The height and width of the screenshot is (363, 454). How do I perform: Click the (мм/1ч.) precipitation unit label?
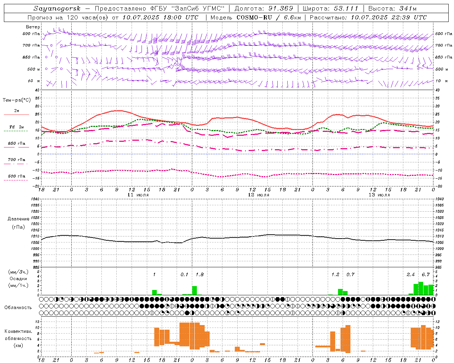point(18,285)
